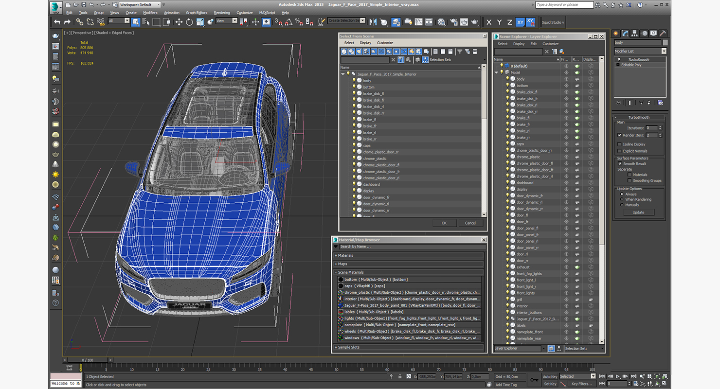This screenshot has height=389, width=720.
Task: Expand the Sample Slots rollout
Action: tap(408, 347)
